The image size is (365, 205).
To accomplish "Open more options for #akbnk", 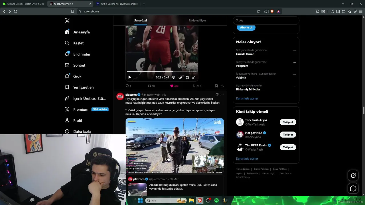I will click(294, 74).
